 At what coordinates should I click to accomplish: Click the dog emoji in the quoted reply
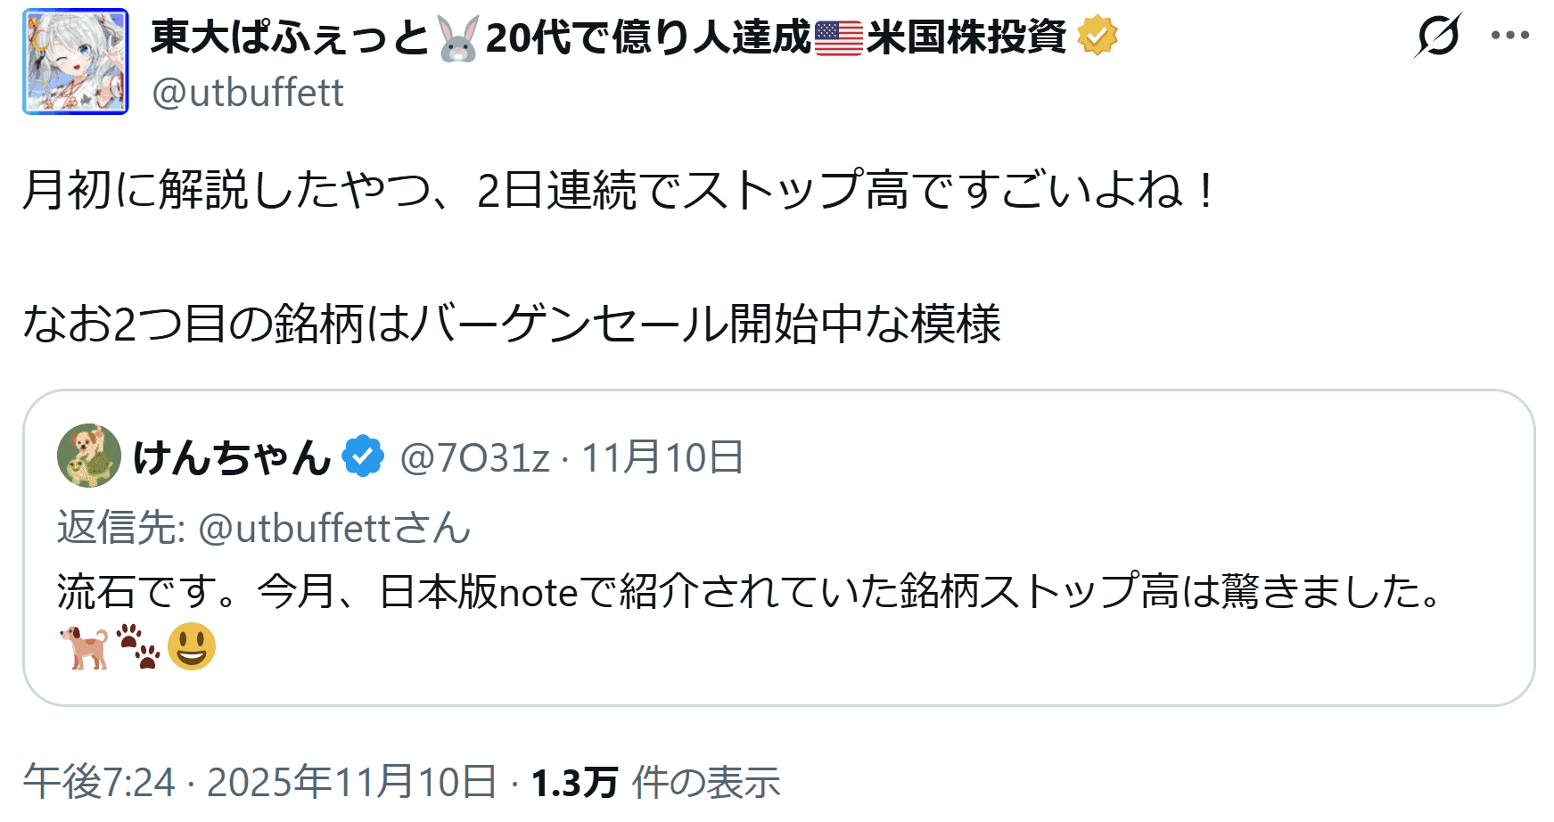click(x=84, y=646)
